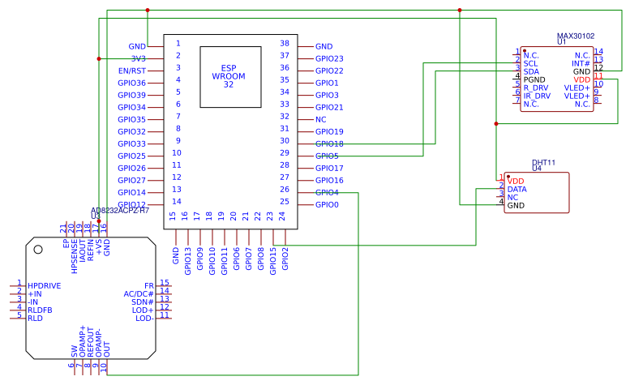Select the ESP WROOM 32 module inner box

230,77
